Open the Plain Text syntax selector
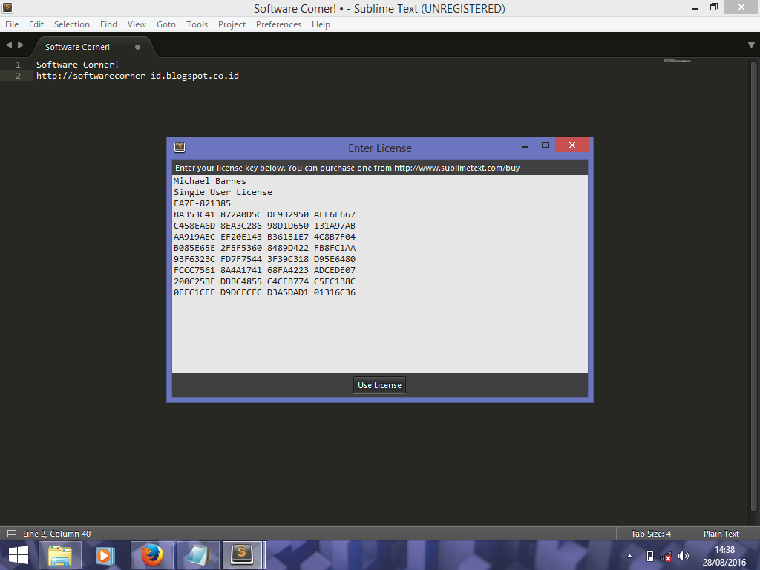Viewport: 760px width, 570px height. click(721, 534)
